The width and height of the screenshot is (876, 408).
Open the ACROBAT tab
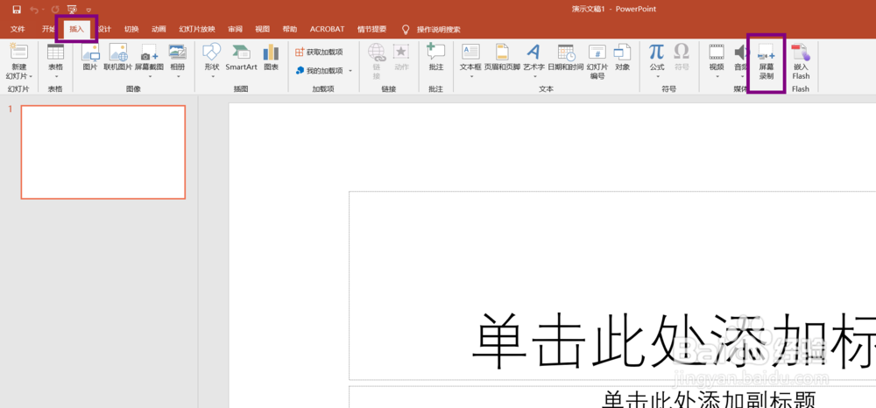(328, 30)
